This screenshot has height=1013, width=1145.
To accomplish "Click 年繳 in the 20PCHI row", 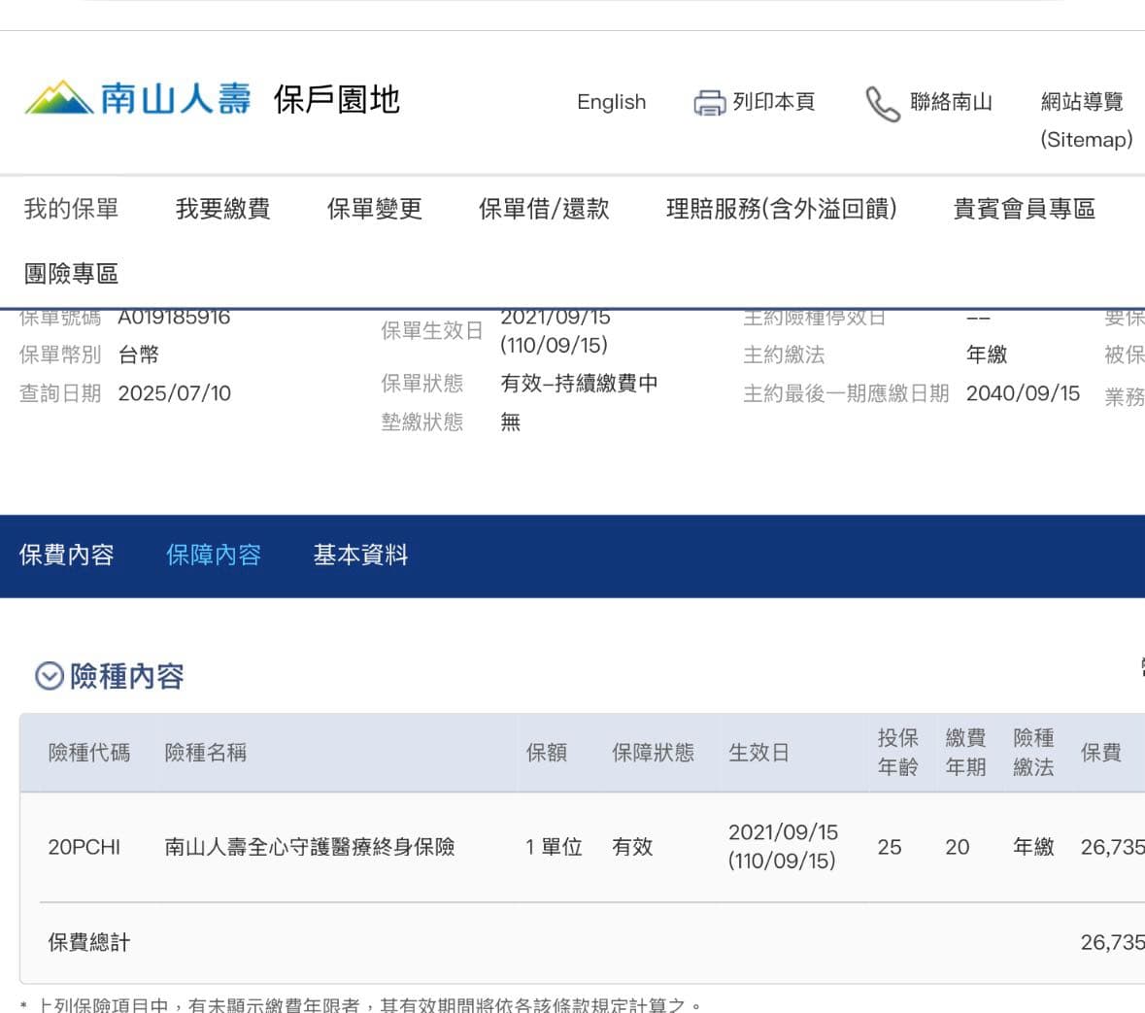I will pos(1033,847).
